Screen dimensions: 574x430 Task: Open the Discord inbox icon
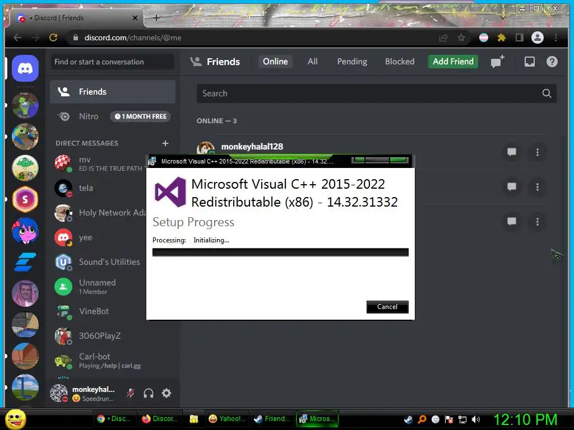click(529, 62)
